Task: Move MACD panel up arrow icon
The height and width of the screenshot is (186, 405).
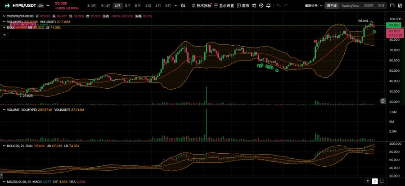Action: point(367,181)
